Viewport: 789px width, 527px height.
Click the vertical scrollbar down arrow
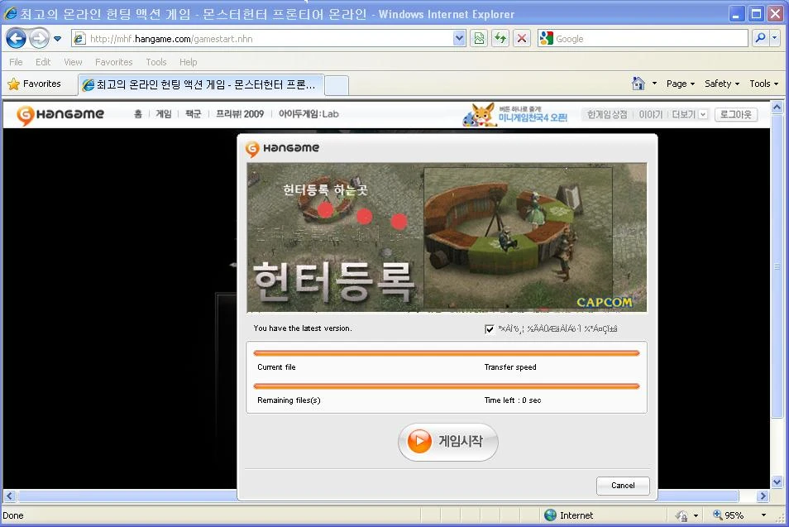pyautogui.click(x=777, y=481)
